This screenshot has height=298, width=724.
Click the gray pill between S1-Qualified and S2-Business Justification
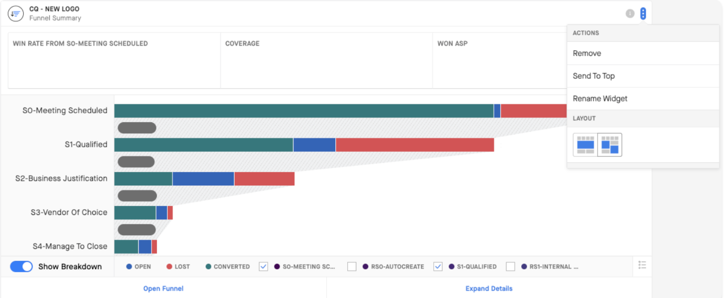tap(137, 162)
